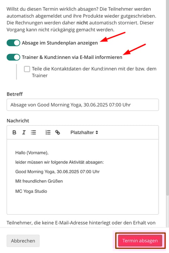Image resolution: width=169 pixels, height=253 pixels.
Task: Check 'Teile die Kontaktdaten der Kund:innen' box
Action: coord(27,69)
